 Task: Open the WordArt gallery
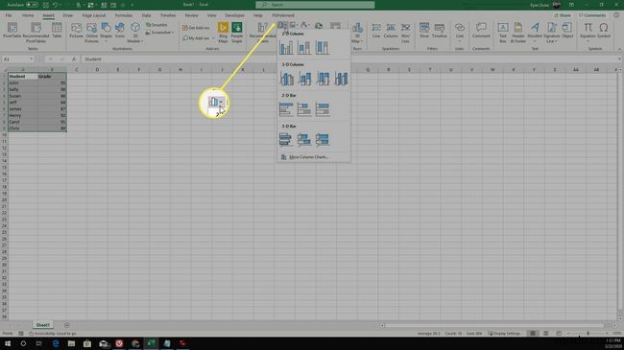coord(535,32)
